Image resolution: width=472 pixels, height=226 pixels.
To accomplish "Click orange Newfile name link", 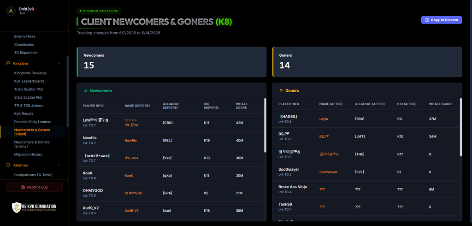I will [130, 140].
